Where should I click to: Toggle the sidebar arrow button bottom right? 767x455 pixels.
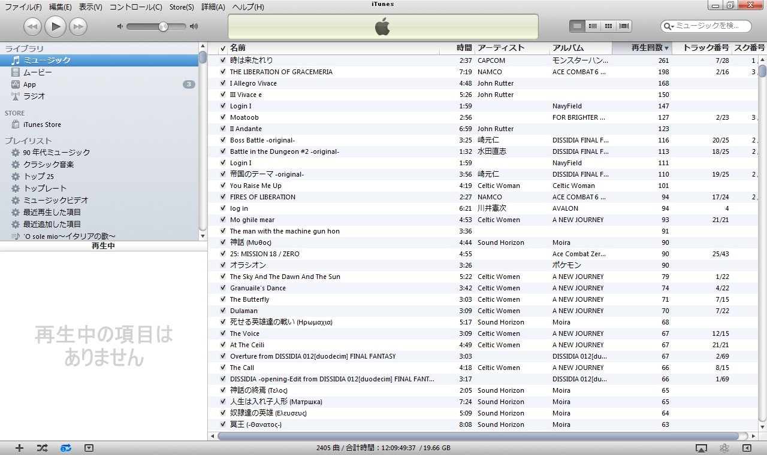(x=747, y=448)
